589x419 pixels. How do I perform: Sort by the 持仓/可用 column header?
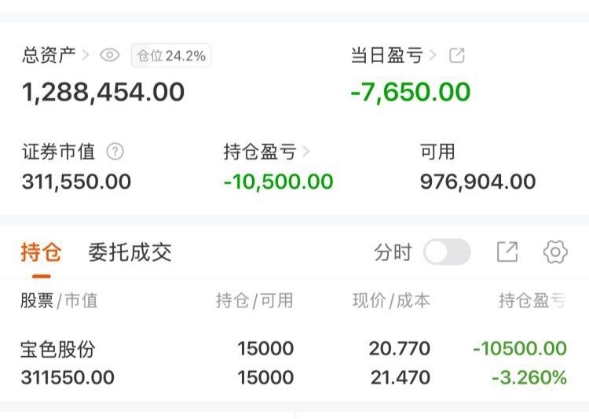point(254,300)
